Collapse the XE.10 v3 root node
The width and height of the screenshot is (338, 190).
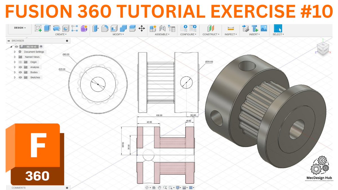point(11,47)
